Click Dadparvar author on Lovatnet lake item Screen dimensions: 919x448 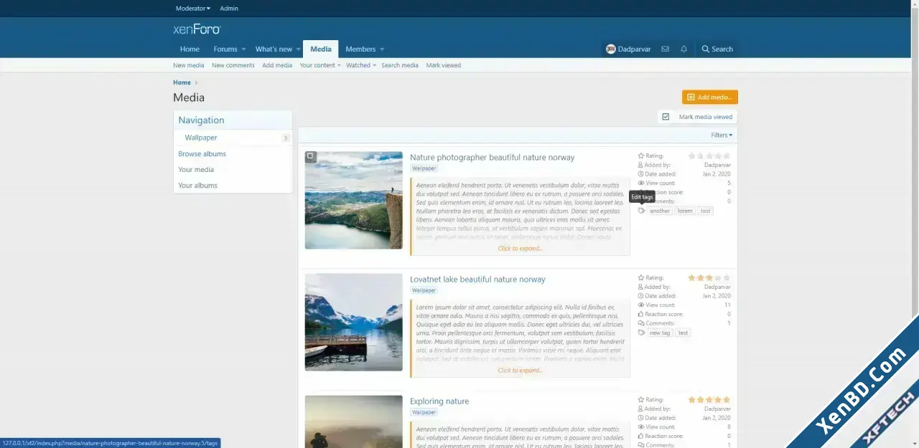tap(717, 287)
